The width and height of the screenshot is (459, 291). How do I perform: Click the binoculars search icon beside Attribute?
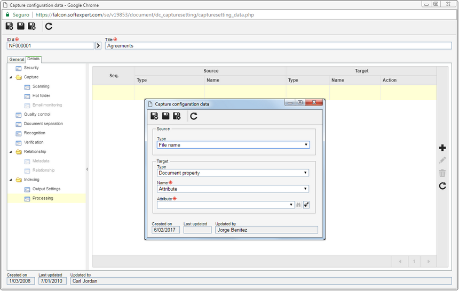pos(298,205)
